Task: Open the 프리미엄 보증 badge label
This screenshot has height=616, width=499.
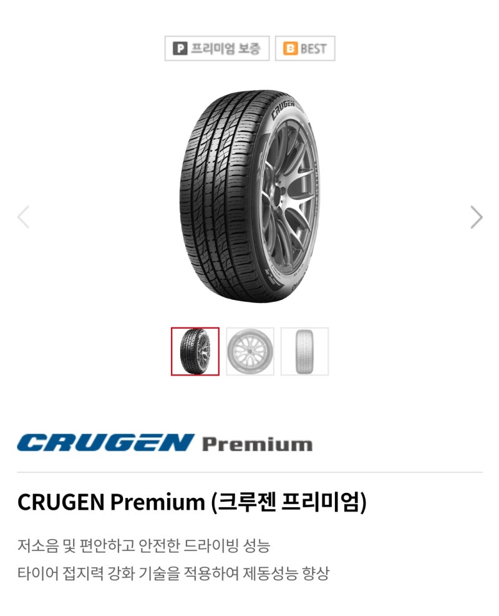Action: 225,48
